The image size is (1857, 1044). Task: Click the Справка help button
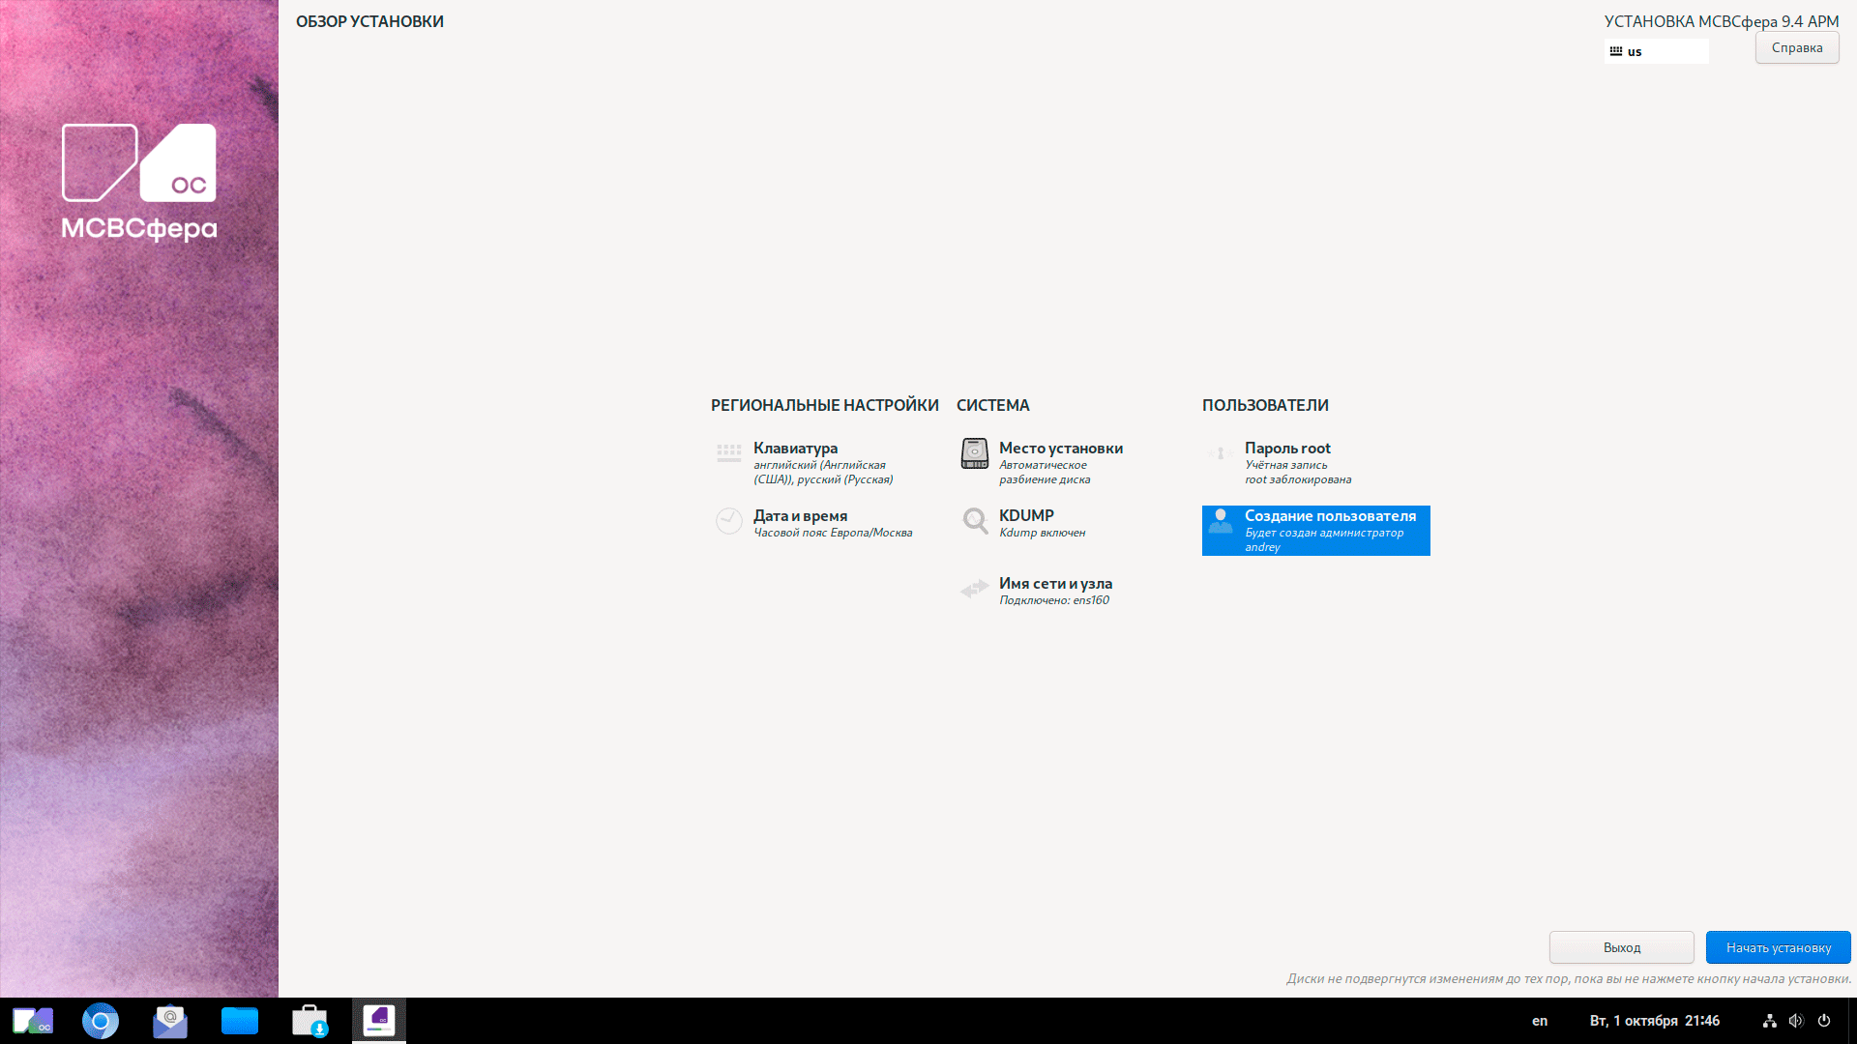1796,48
